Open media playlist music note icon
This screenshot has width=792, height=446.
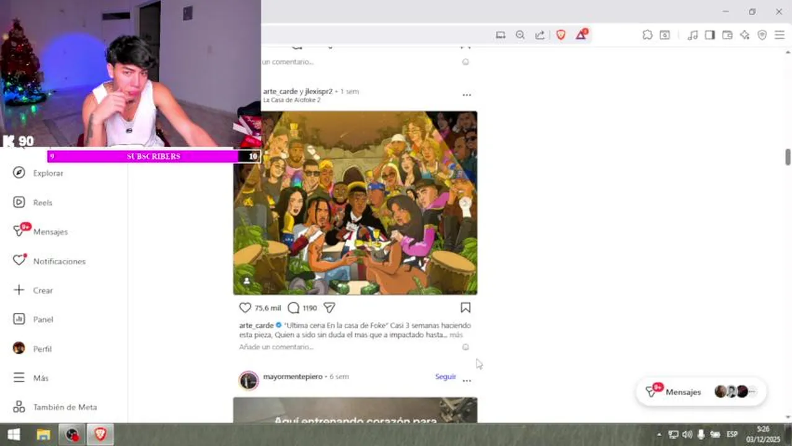(693, 35)
